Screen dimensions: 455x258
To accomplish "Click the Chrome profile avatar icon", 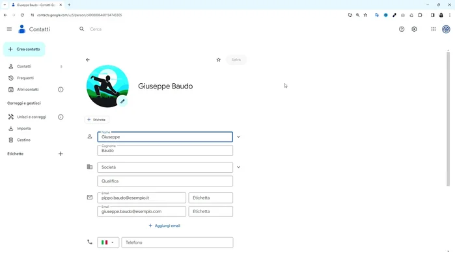I will point(441,15).
